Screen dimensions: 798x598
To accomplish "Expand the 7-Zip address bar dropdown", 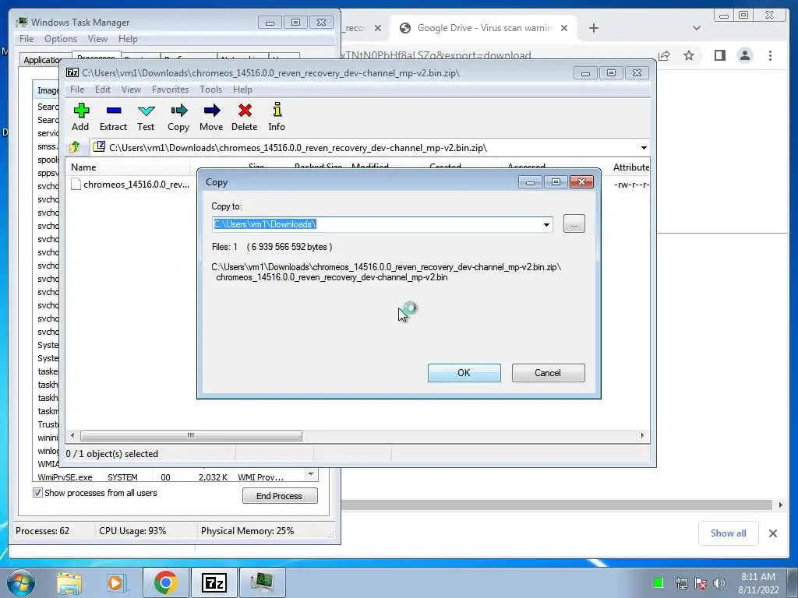I will (644, 147).
